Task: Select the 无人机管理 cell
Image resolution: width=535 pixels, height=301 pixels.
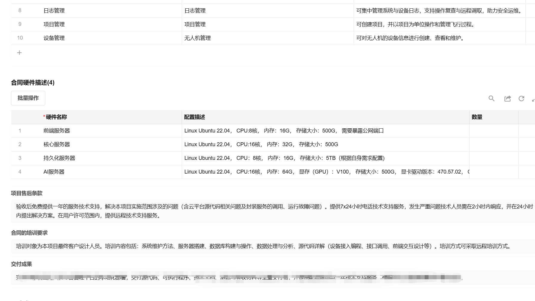Action: point(268,38)
